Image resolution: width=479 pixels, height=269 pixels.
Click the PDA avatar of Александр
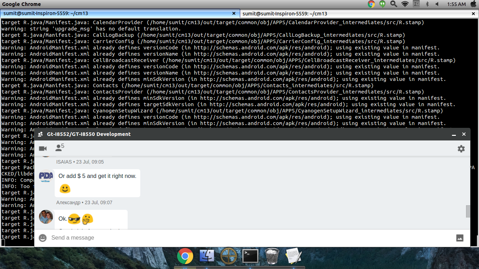tap(46, 176)
